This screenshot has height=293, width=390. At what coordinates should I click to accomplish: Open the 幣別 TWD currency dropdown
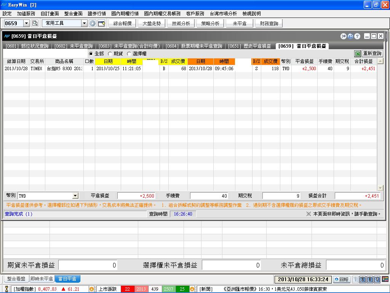coord(76,196)
